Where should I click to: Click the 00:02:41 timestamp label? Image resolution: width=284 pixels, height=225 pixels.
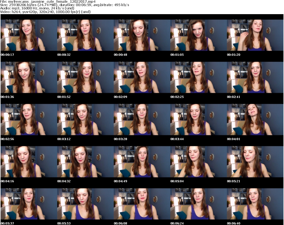(234, 97)
